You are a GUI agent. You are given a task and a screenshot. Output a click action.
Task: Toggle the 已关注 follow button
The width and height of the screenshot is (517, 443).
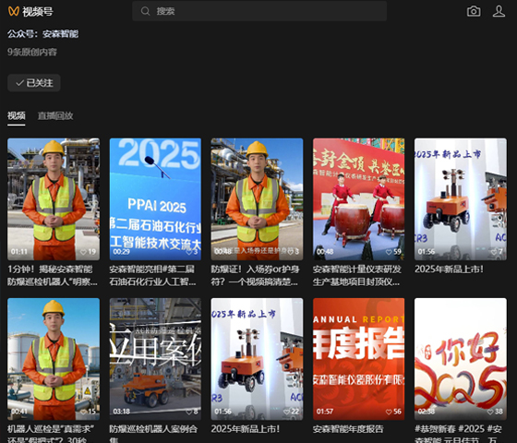point(34,83)
